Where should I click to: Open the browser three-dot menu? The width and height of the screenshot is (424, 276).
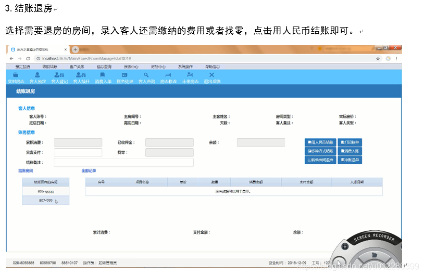click(396, 59)
